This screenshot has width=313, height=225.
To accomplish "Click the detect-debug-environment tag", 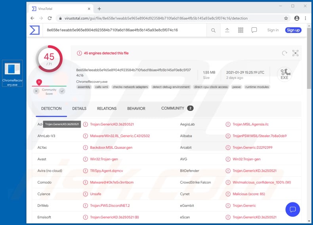I will pyautogui.click(x=171, y=87).
